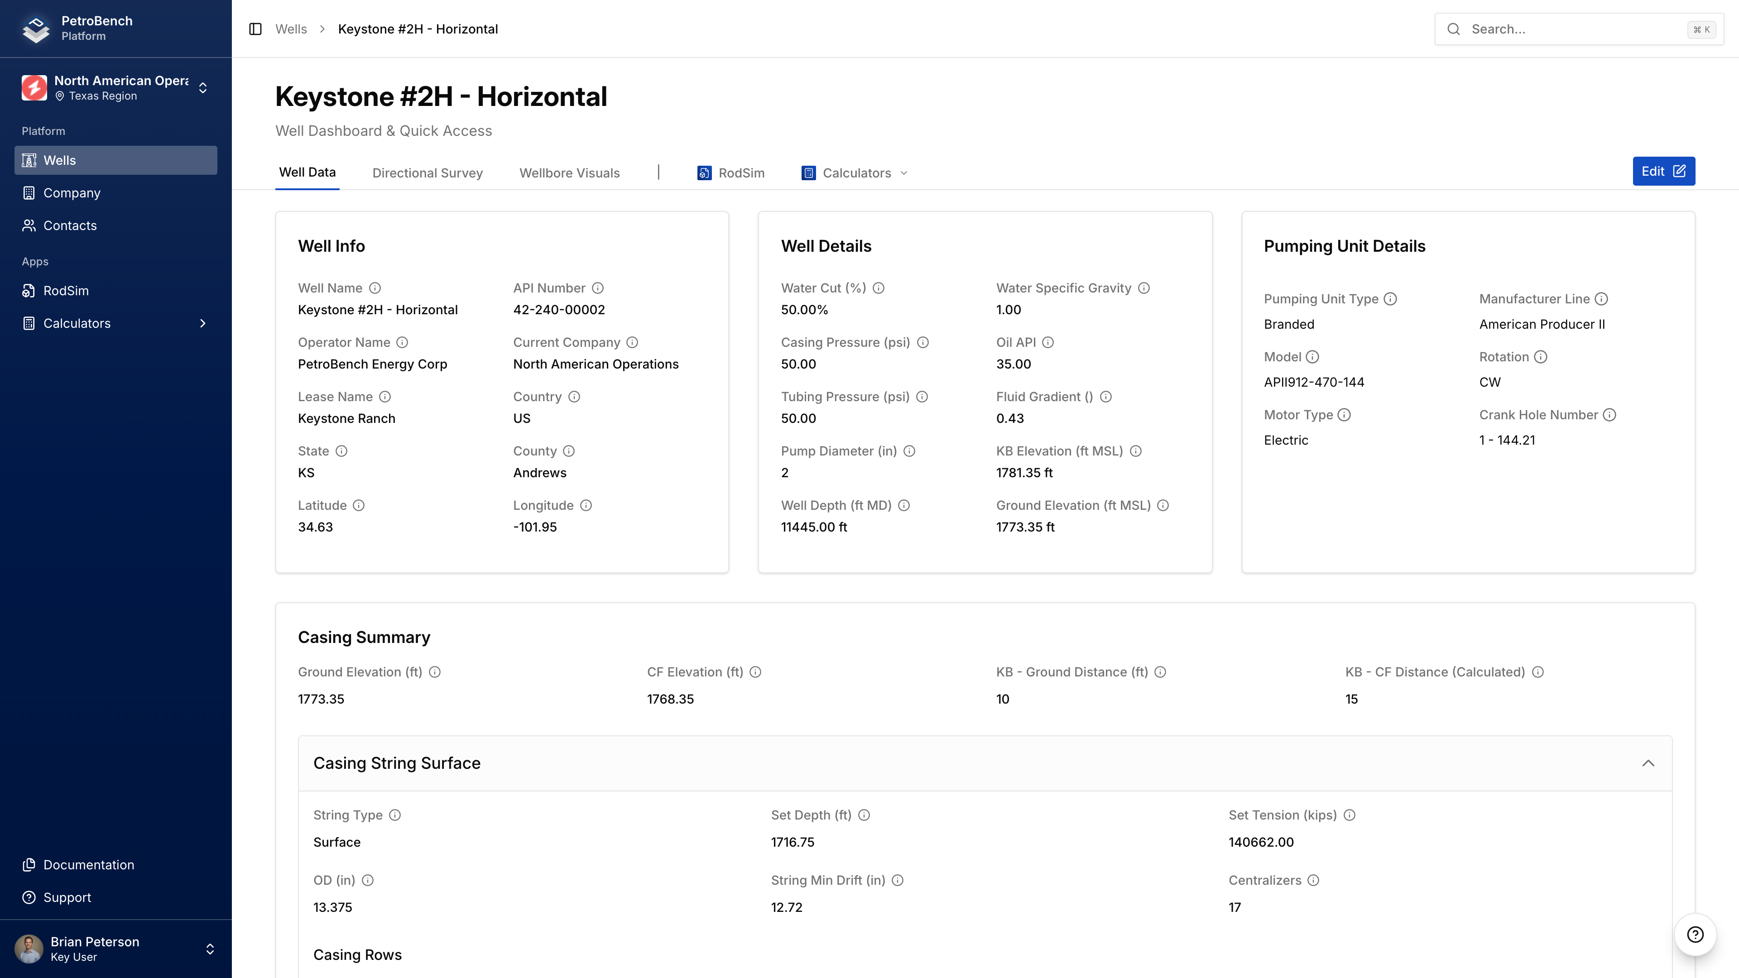
Task: Click into the Search input field
Action: (1573, 29)
